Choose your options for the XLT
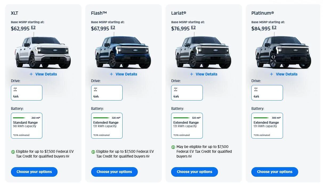This screenshot has height=185, width=323. pyautogui.click(x=34, y=172)
